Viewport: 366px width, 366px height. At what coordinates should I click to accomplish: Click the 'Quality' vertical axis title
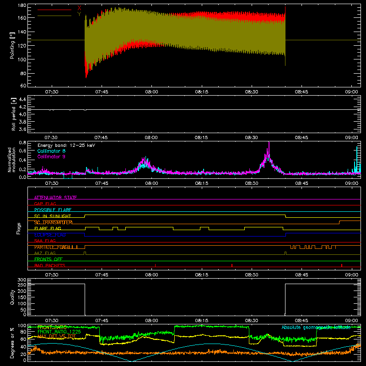[x=12, y=297]
